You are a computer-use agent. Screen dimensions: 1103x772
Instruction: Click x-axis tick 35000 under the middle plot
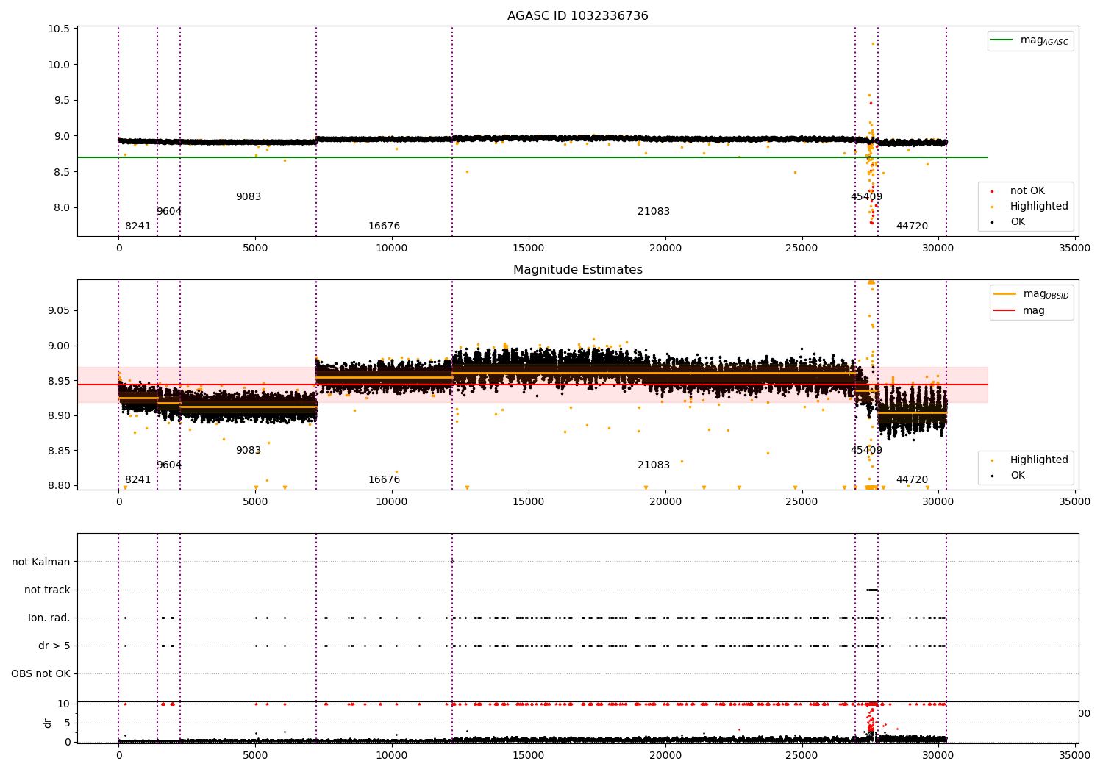pyautogui.click(x=1074, y=502)
